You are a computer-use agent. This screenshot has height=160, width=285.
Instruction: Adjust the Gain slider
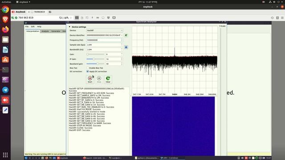(x=95, y=54)
